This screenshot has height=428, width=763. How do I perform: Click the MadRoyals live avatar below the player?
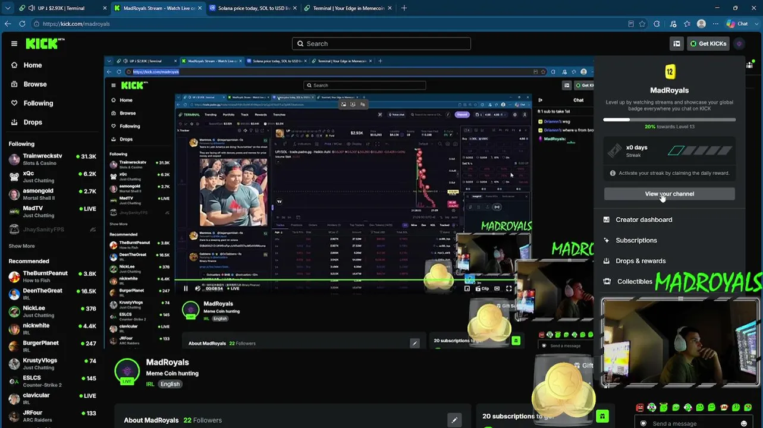click(x=127, y=372)
